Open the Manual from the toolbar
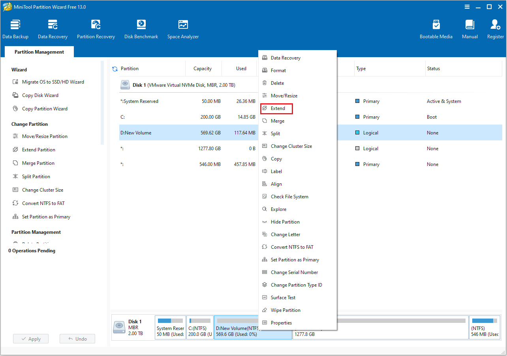 [x=470, y=30]
